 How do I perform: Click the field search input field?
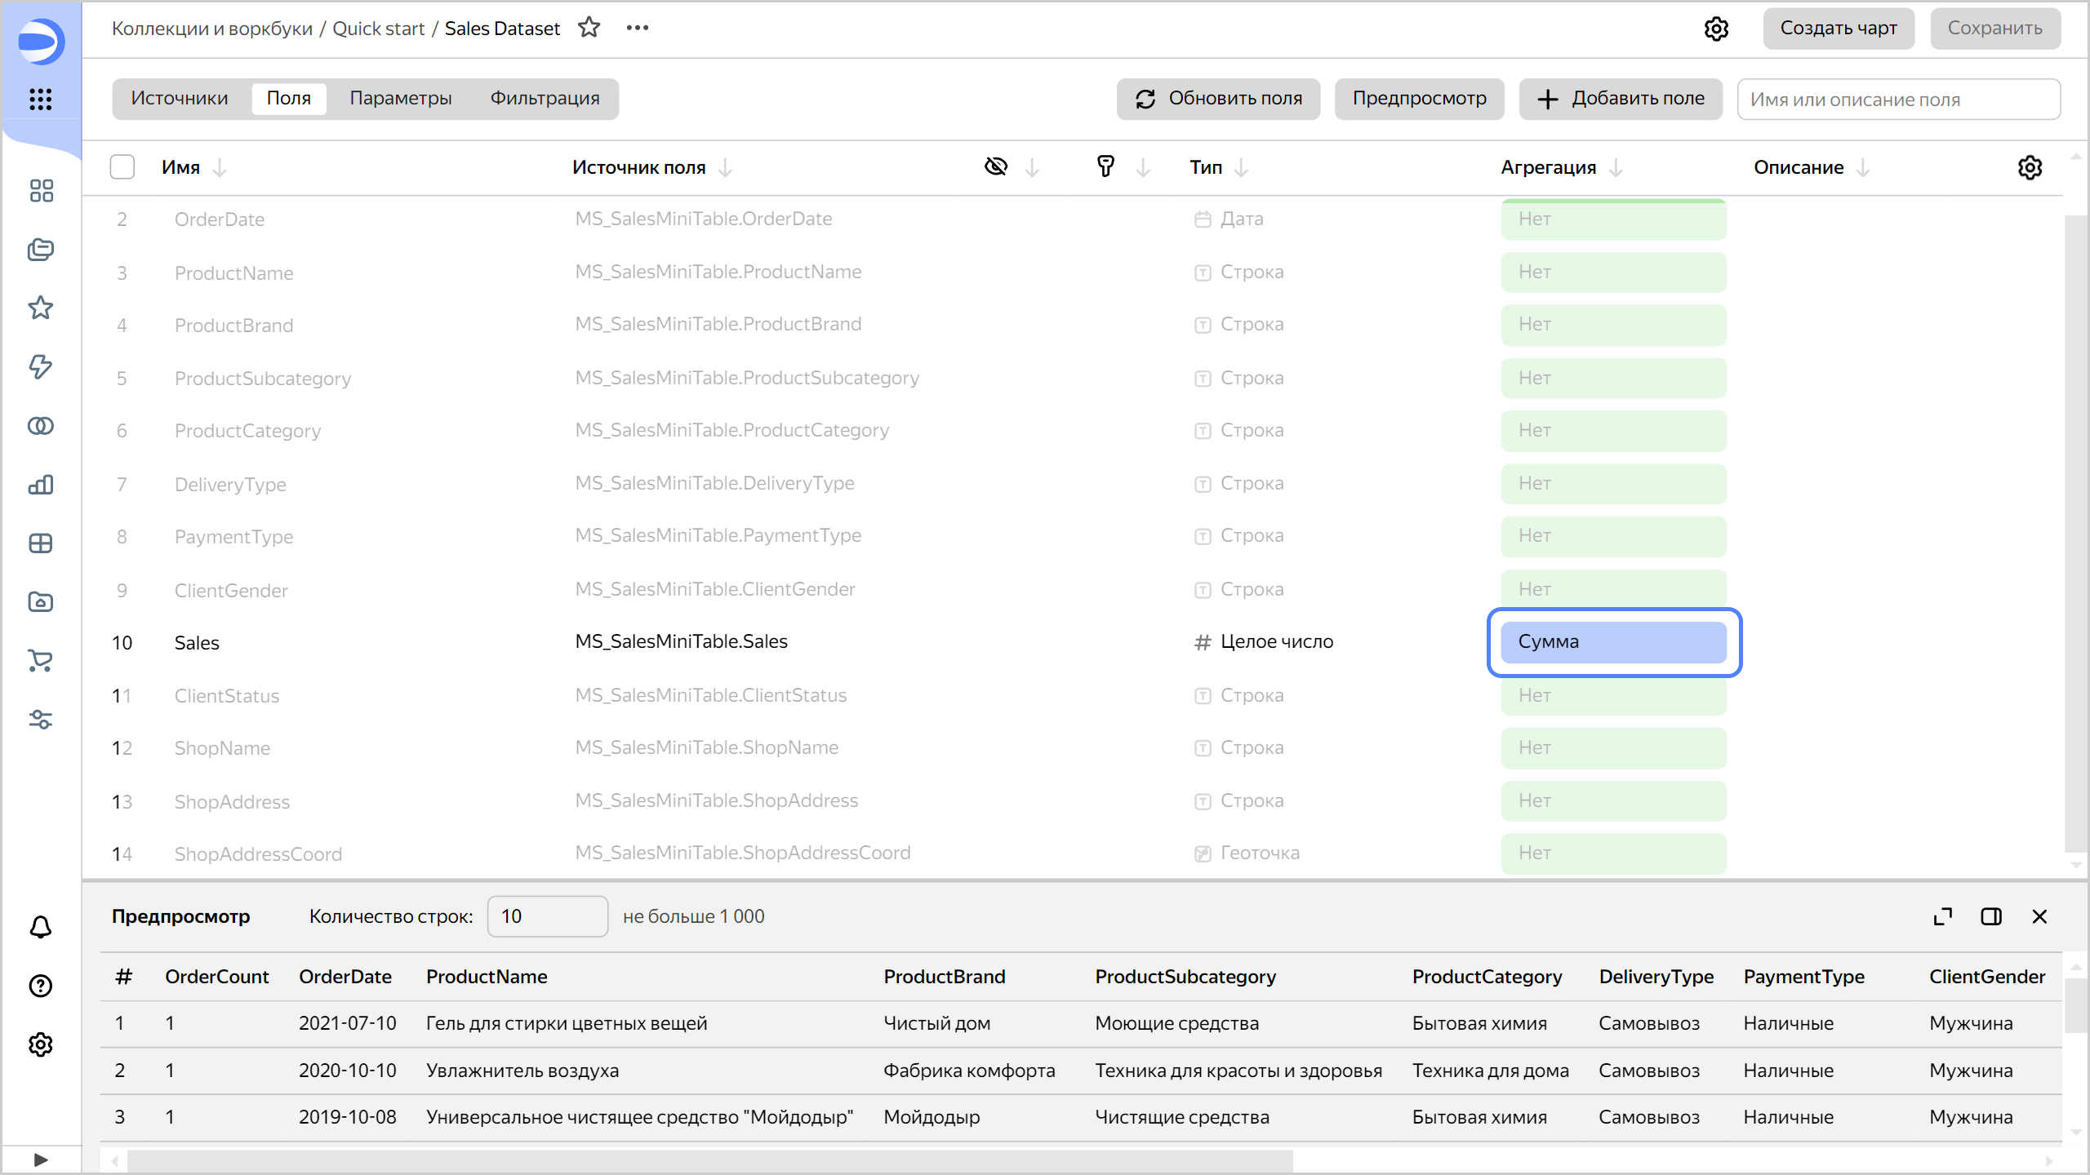click(x=1898, y=99)
